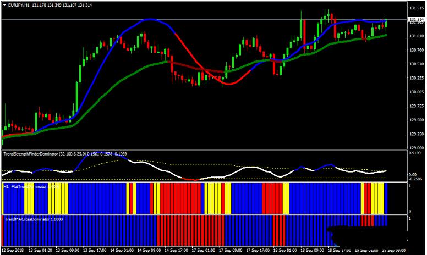Click the 129.000 price axis label

[x=417, y=148]
